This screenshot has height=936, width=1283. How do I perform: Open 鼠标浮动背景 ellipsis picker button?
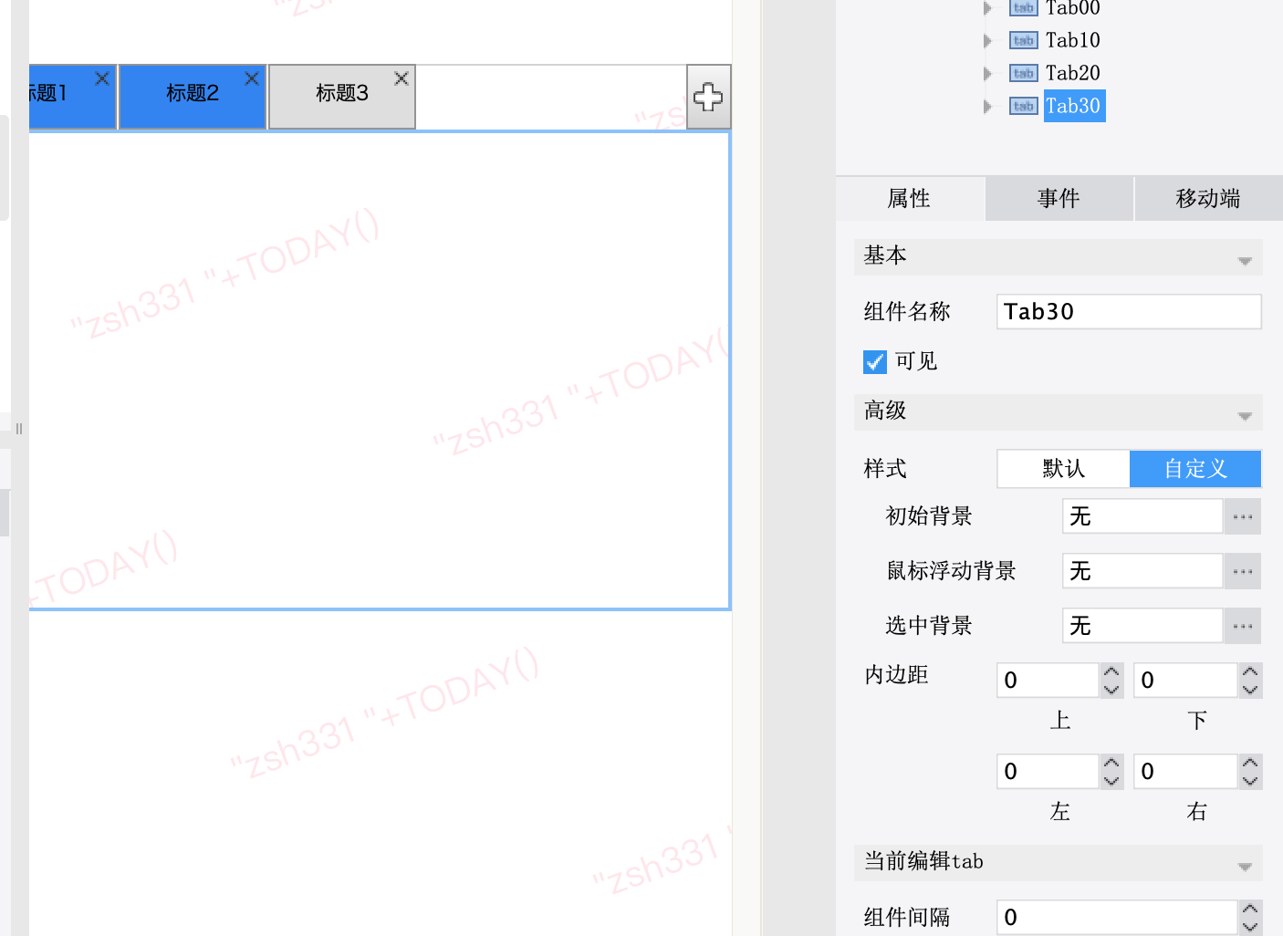click(x=1242, y=571)
